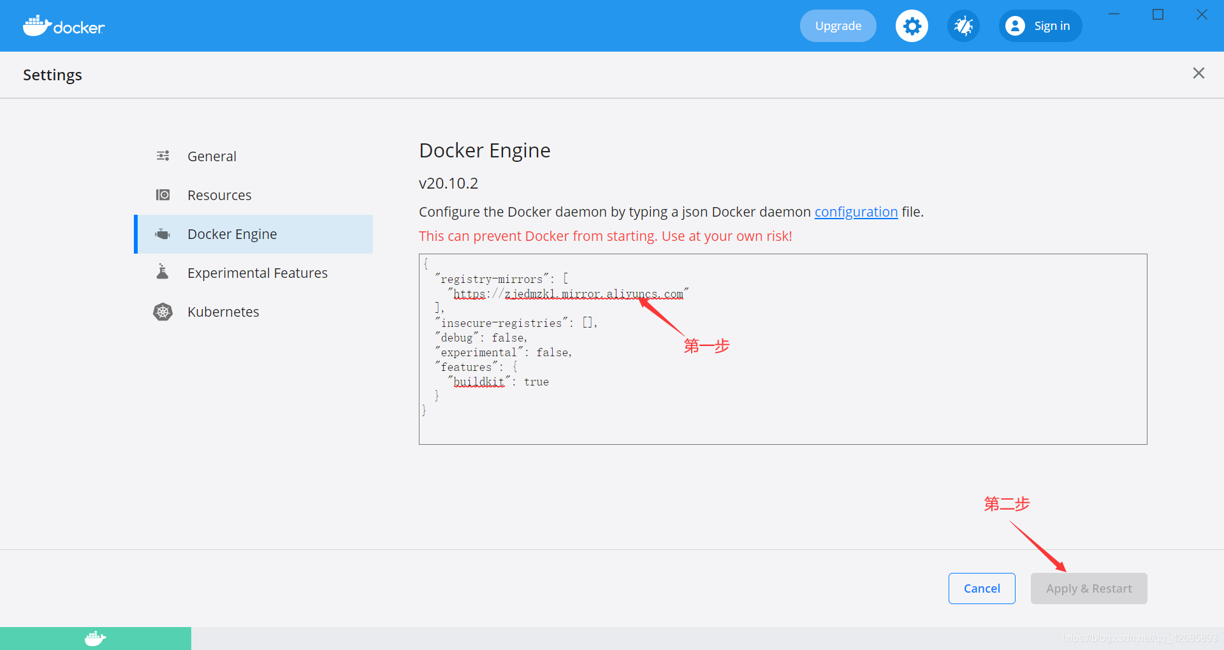Click the Resources disk icon
The image size is (1224, 650).
(163, 194)
